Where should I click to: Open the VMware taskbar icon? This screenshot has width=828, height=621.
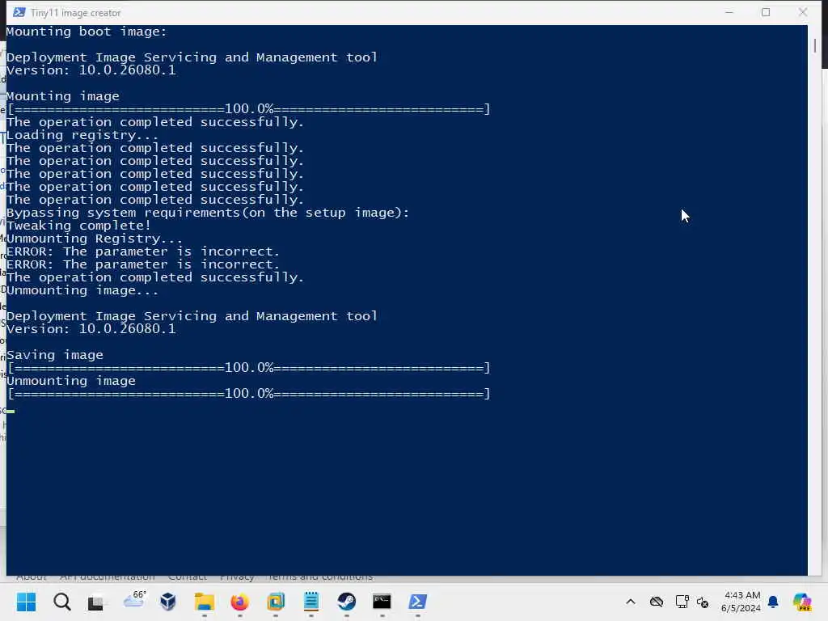click(x=276, y=602)
